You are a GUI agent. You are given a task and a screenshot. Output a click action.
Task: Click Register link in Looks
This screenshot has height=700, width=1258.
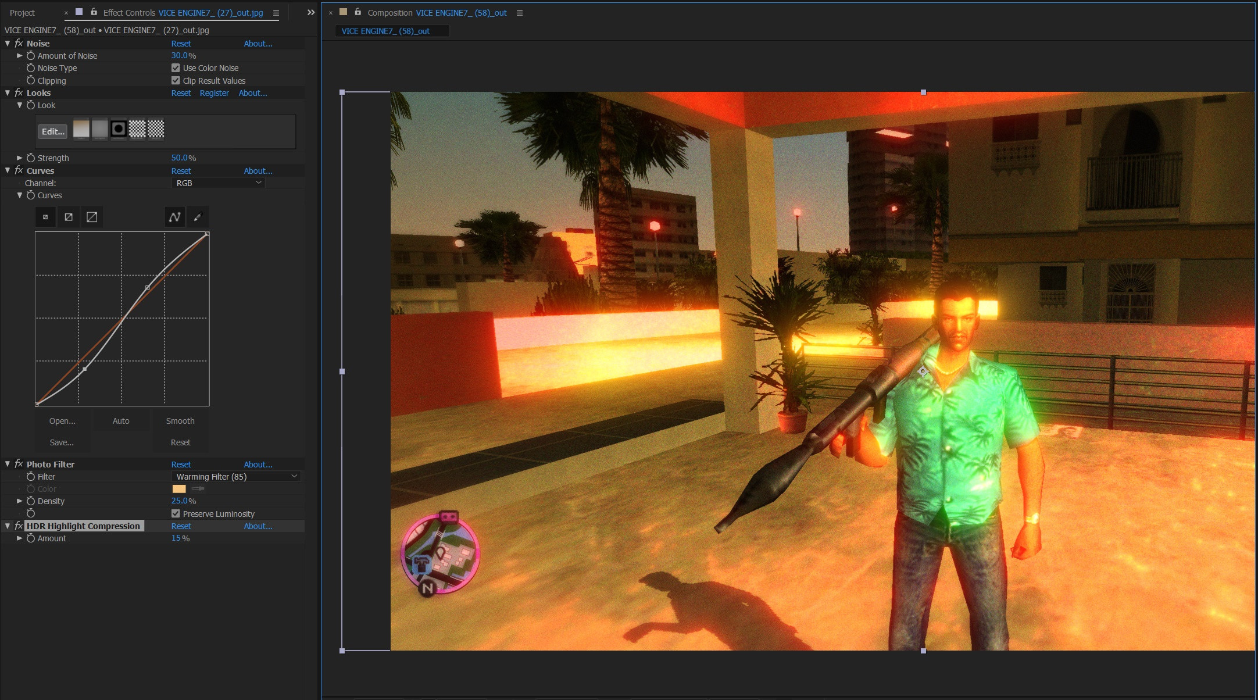point(214,93)
